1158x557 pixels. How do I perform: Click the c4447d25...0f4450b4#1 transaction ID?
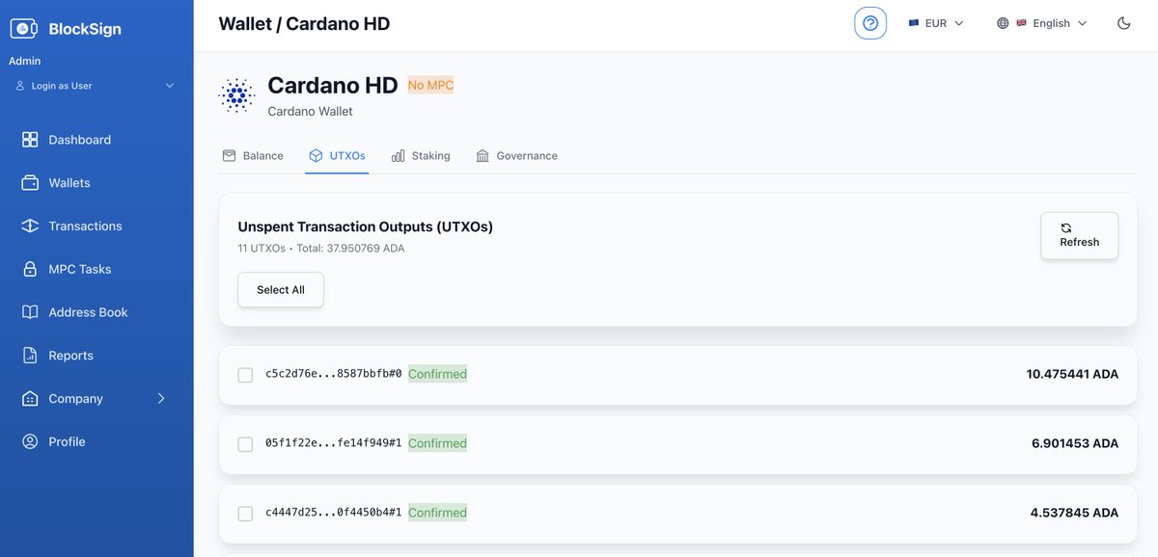(x=334, y=513)
